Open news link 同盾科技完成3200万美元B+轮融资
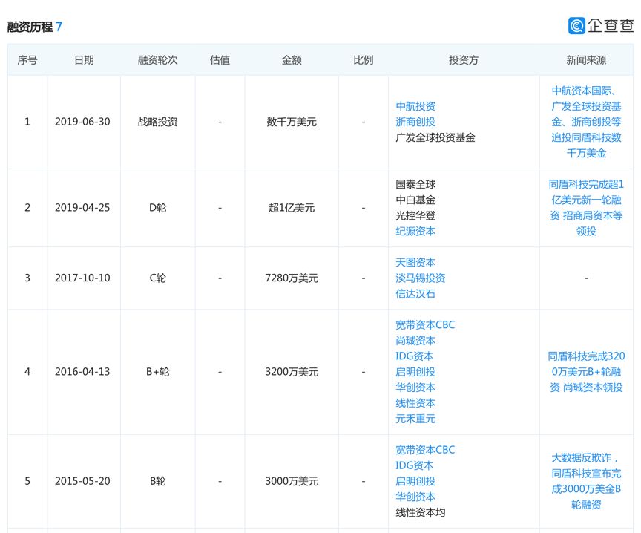 pyautogui.click(x=586, y=372)
